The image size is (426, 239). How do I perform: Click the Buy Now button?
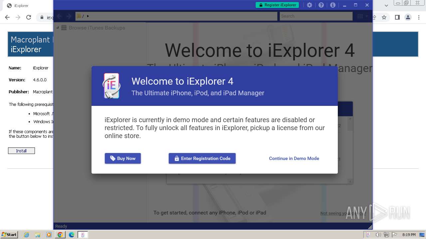pos(123,158)
